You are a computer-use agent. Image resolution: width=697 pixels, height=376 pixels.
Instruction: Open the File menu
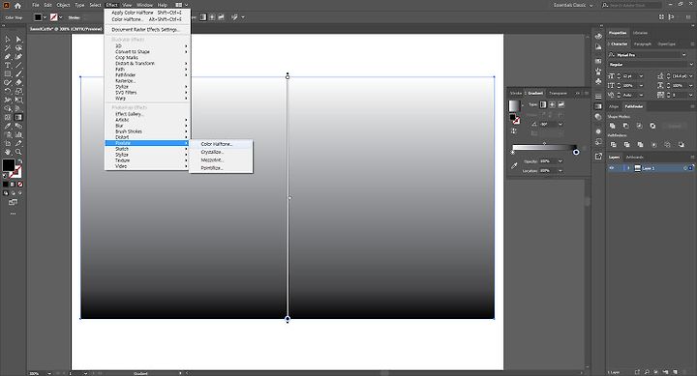[36, 6]
